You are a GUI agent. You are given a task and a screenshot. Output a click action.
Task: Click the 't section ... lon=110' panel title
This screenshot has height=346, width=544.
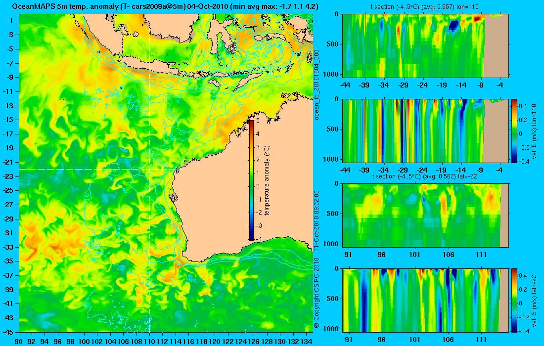(x=425, y=6)
